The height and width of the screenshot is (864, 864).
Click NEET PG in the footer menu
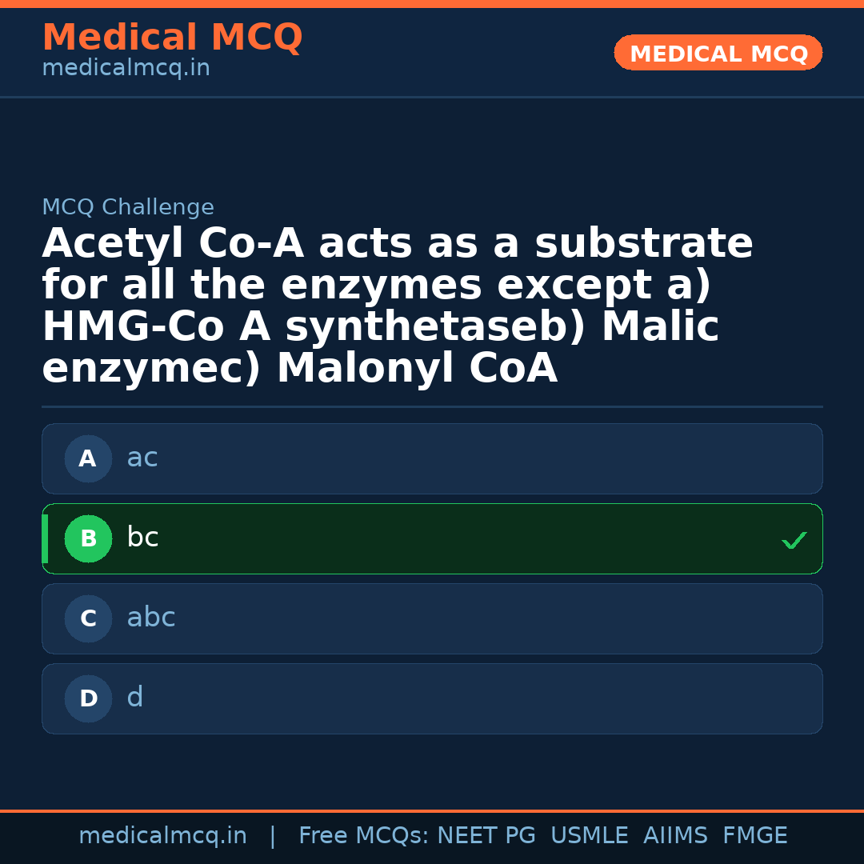point(486,834)
